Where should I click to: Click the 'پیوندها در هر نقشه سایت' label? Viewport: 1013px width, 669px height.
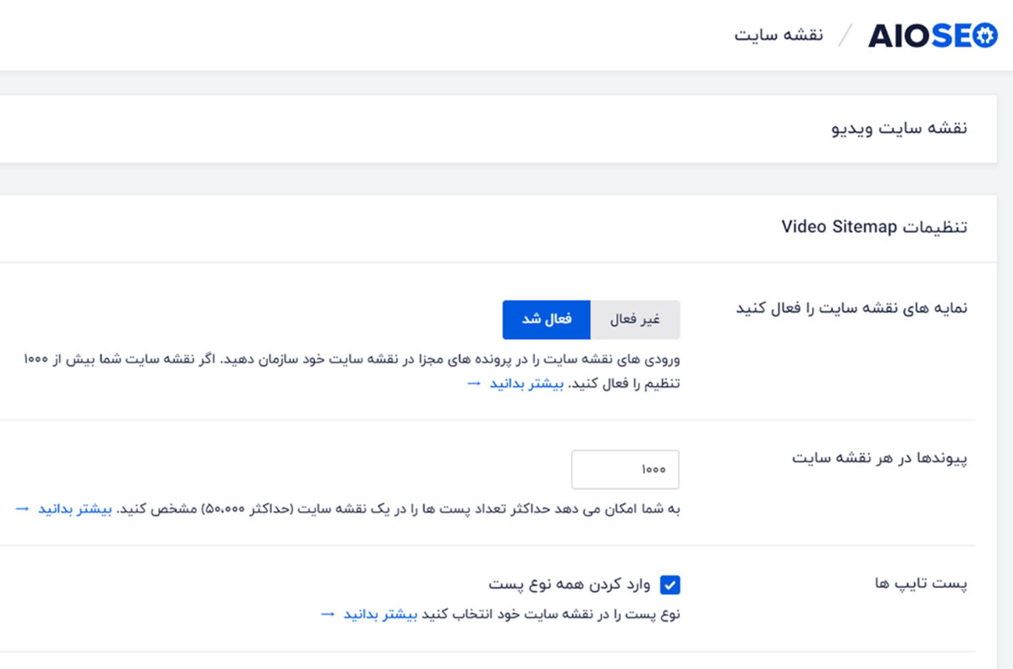pyautogui.click(x=880, y=458)
